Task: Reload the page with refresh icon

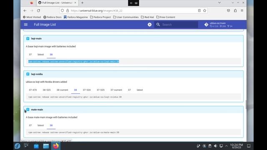Action: 38,10
